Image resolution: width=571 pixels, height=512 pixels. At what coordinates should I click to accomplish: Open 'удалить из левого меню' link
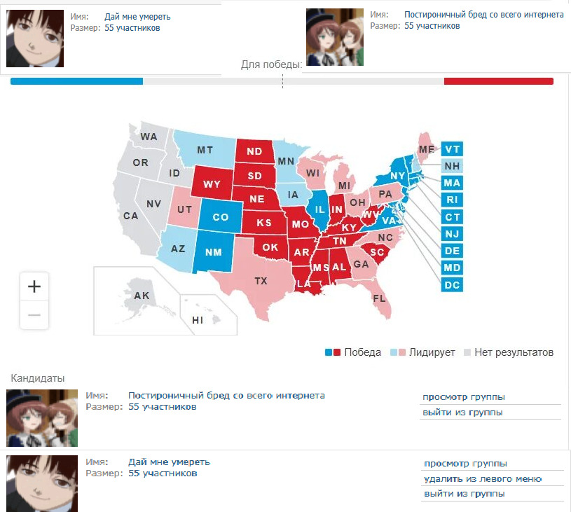coord(483,479)
